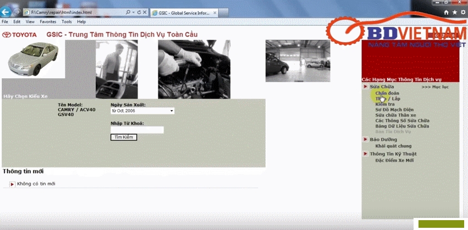Click the red arrow beside Bảo Dưỡng
This screenshot has width=468, height=230.
click(365, 139)
